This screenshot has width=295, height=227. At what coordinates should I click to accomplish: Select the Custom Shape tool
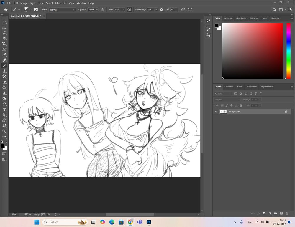[4, 120]
